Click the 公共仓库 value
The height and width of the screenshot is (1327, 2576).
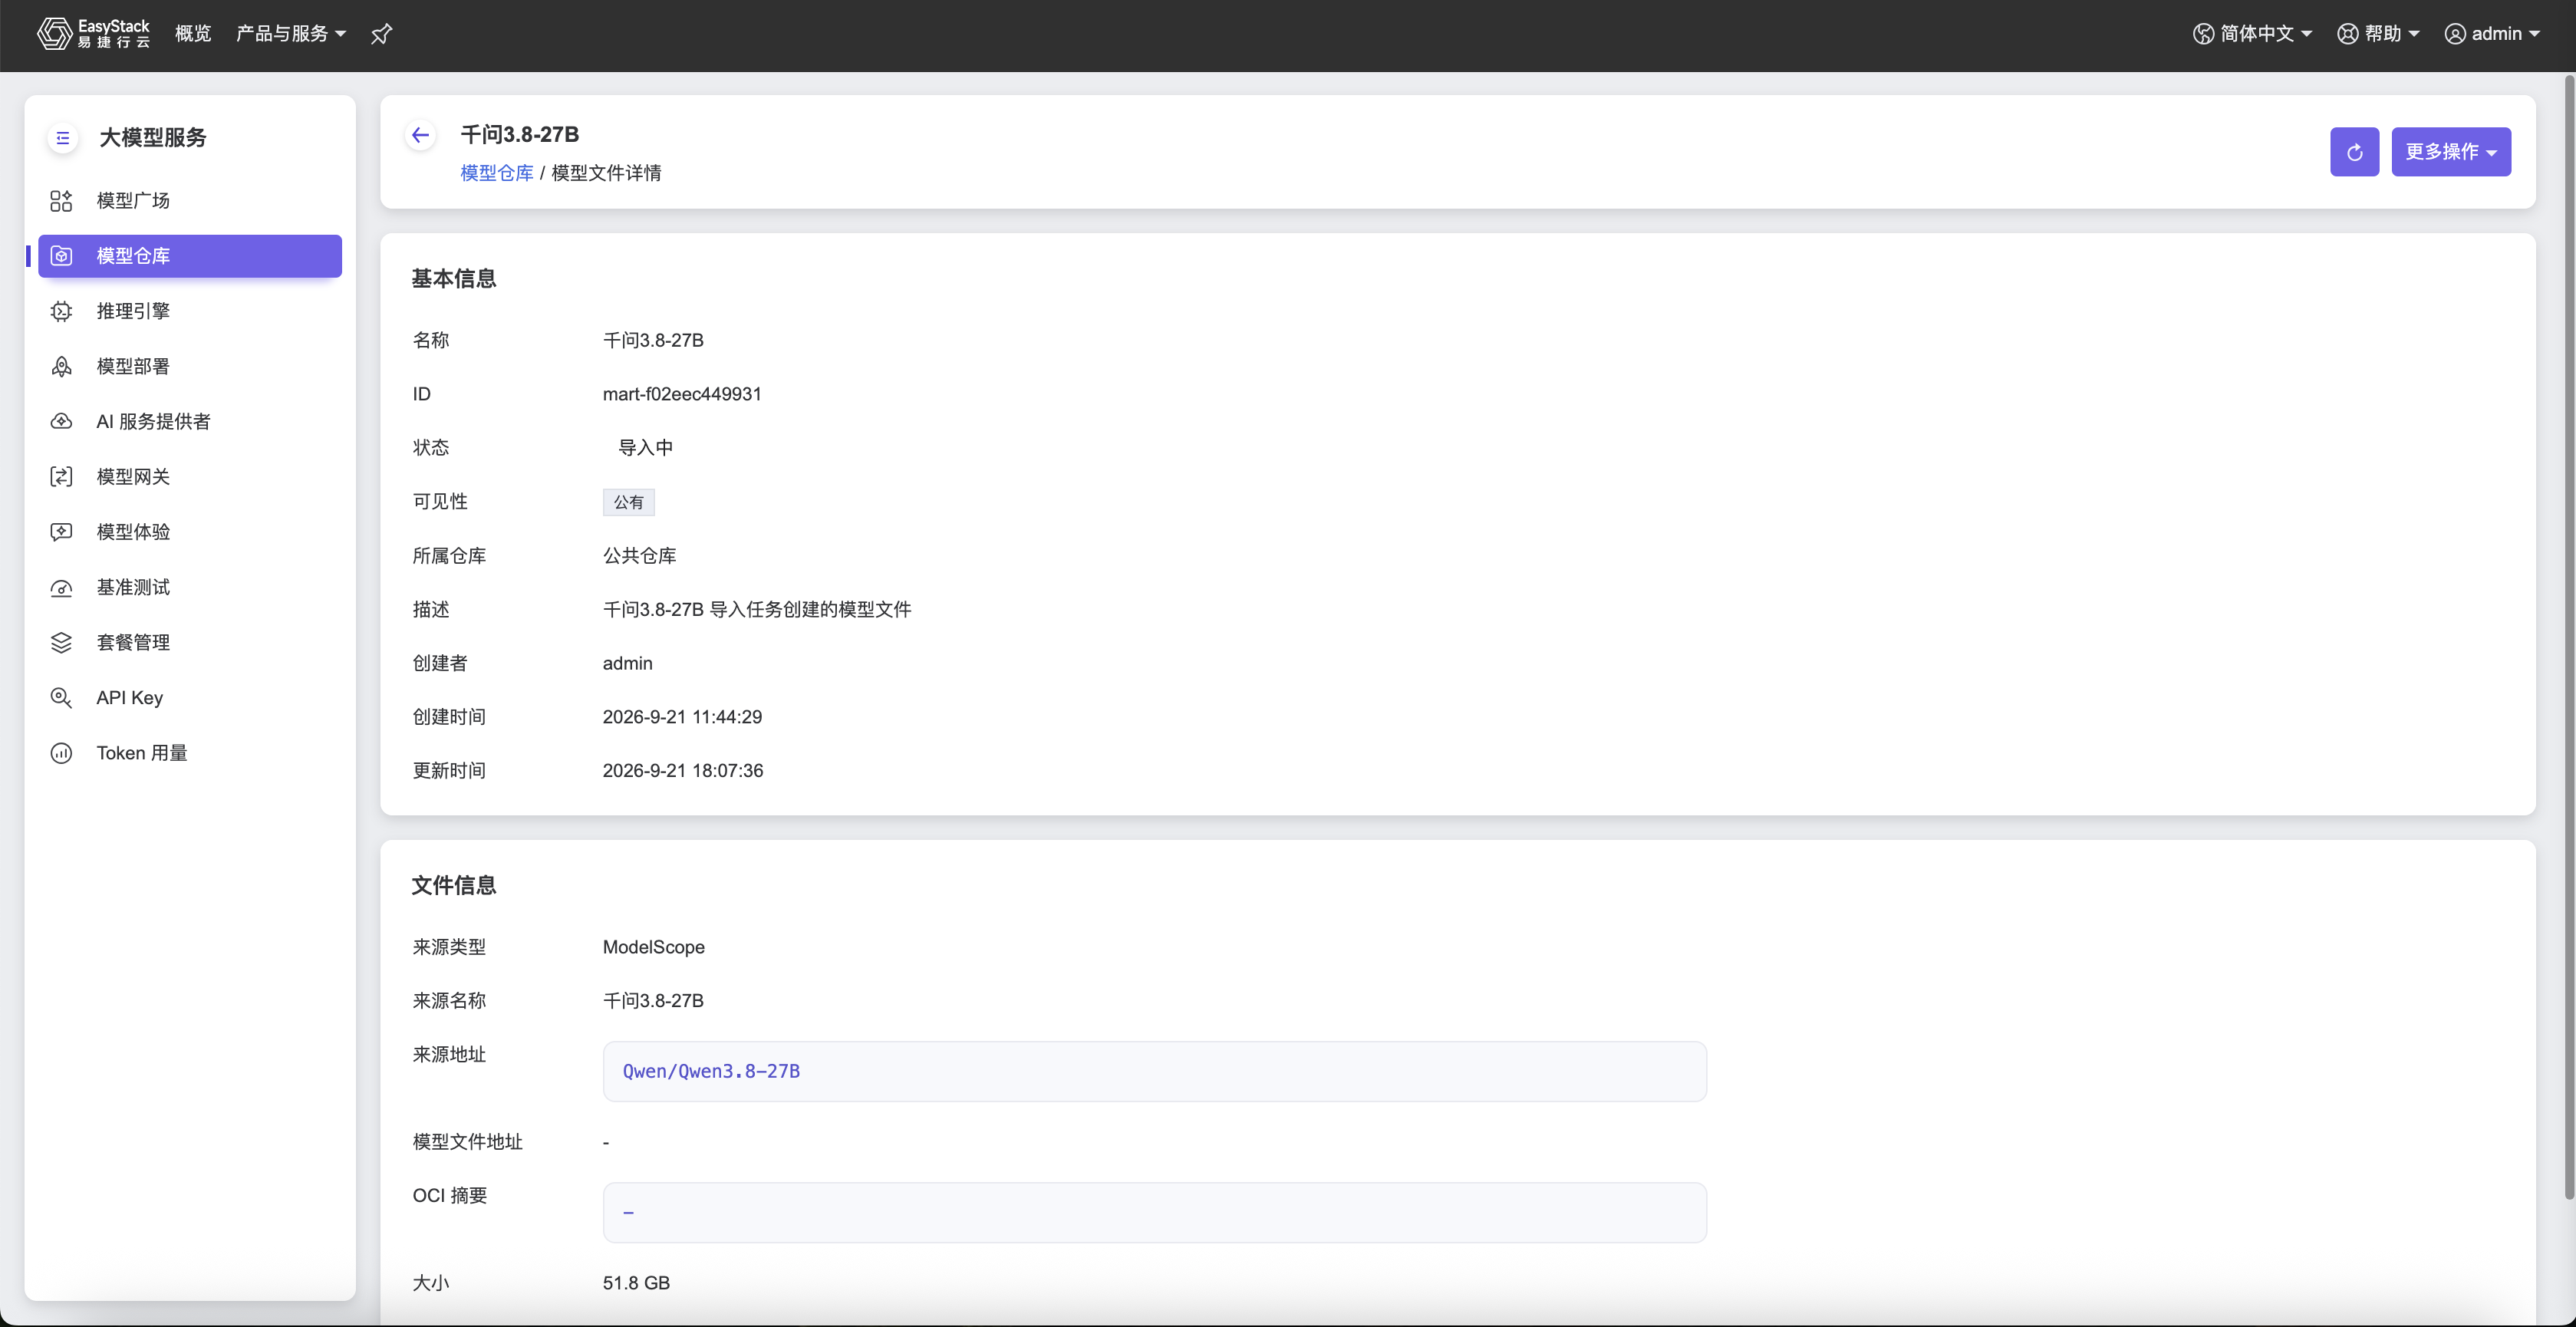point(640,556)
